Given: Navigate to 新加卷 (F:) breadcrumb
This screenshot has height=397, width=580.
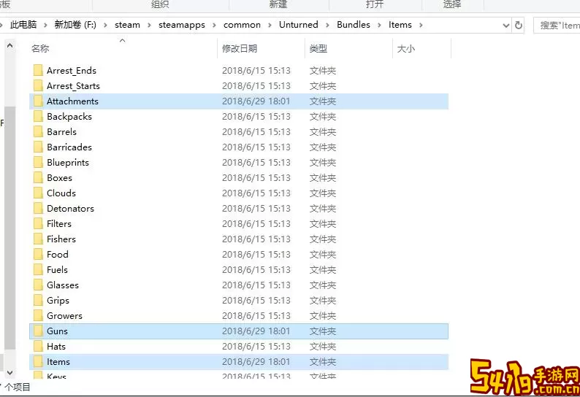Looking at the screenshot, I should tap(75, 25).
